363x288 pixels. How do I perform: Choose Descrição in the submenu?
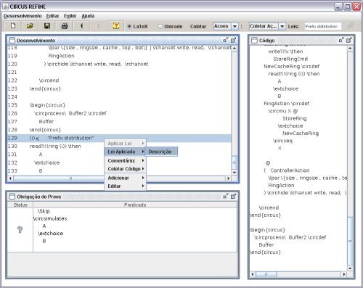(x=161, y=152)
